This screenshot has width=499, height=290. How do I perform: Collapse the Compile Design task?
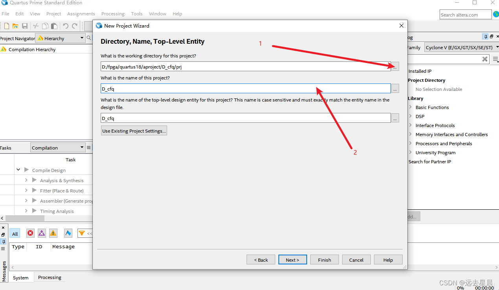18,170
